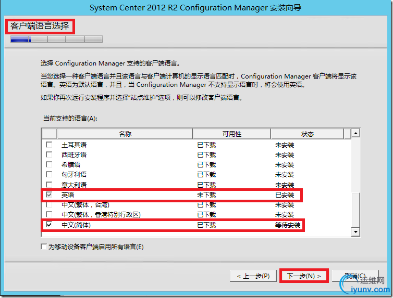Check the 意大利语 language checkbox

pos(49,185)
